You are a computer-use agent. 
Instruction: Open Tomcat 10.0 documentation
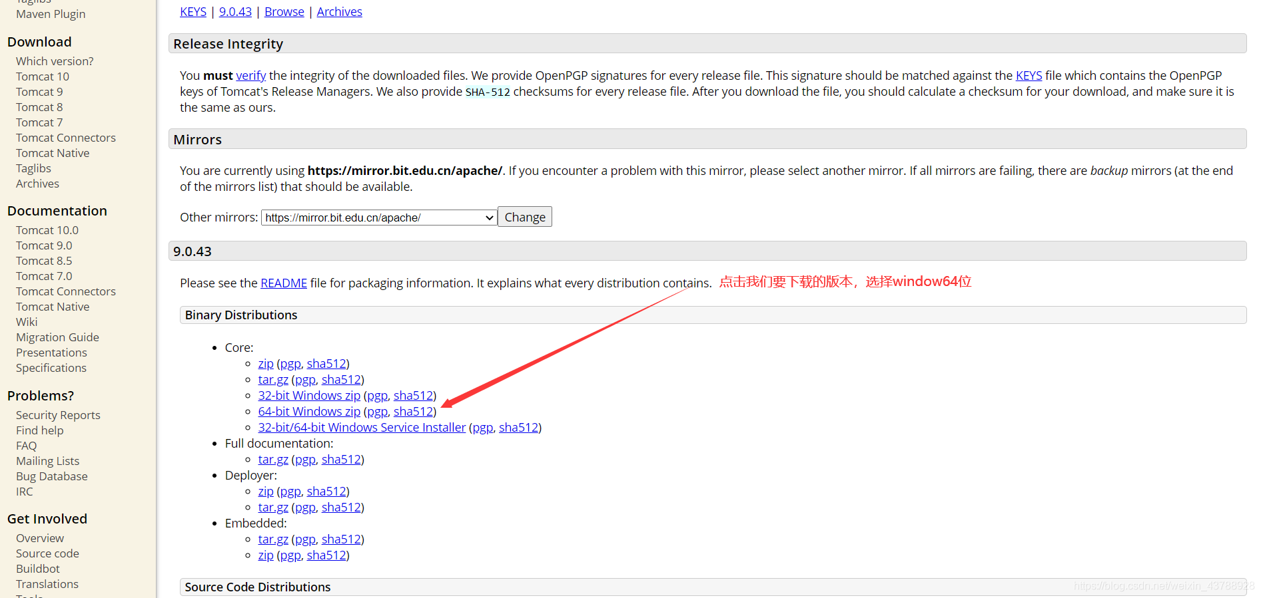click(x=47, y=230)
